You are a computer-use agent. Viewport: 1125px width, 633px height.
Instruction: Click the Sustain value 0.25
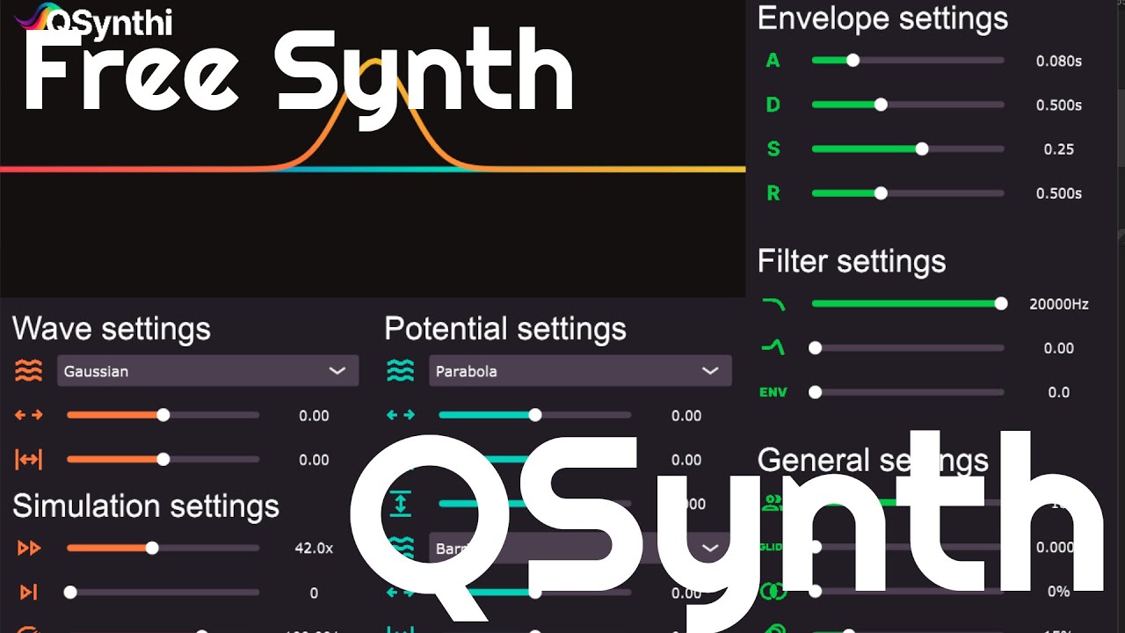coord(1059,149)
